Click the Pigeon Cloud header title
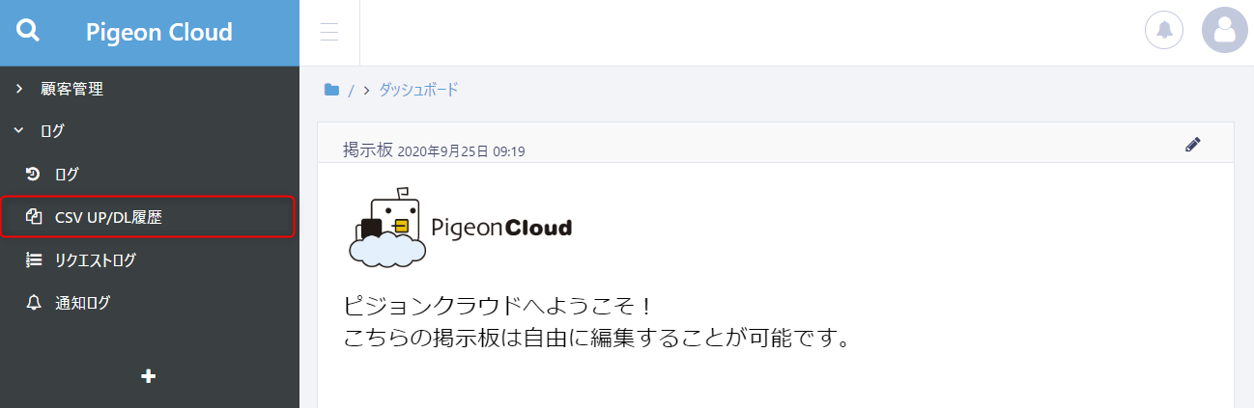 coord(159,32)
